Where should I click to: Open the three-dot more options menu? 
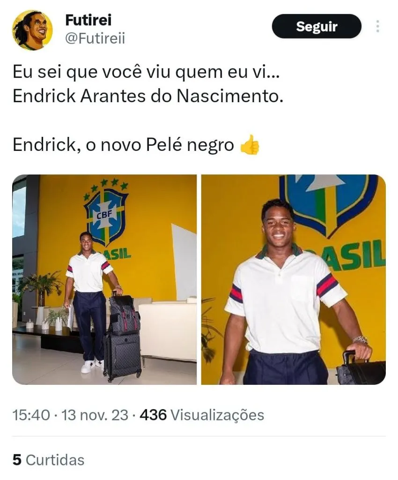tap(378, 26)
